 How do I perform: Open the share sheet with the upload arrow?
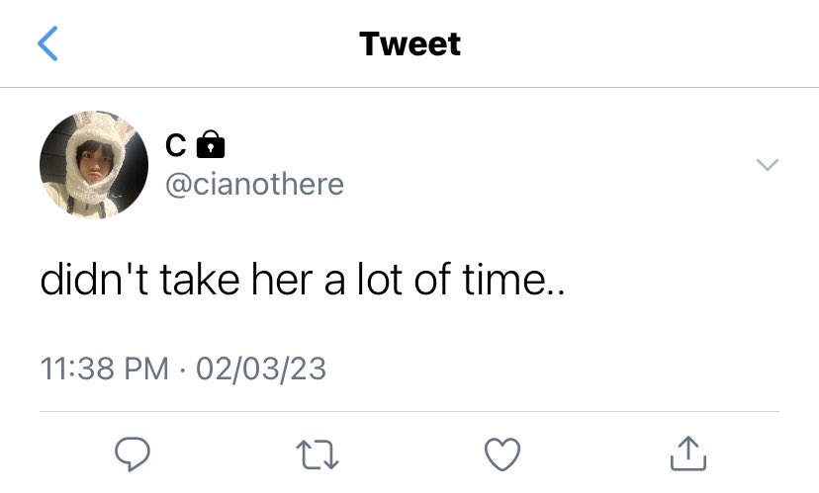click(687, 453)
